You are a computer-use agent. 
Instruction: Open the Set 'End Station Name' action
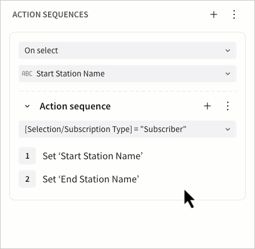91,179
